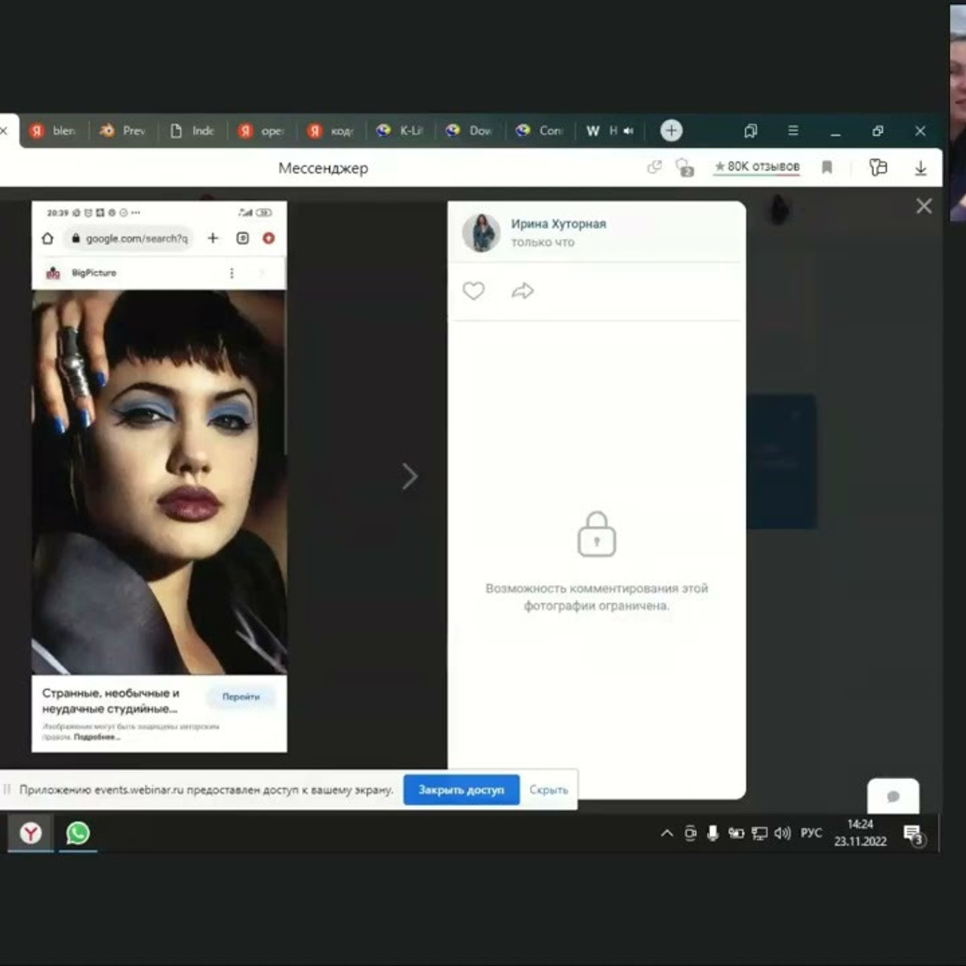Open browser downloads arrow icon
This screenshot has width=966, height=966.
[x=920, y=168]
